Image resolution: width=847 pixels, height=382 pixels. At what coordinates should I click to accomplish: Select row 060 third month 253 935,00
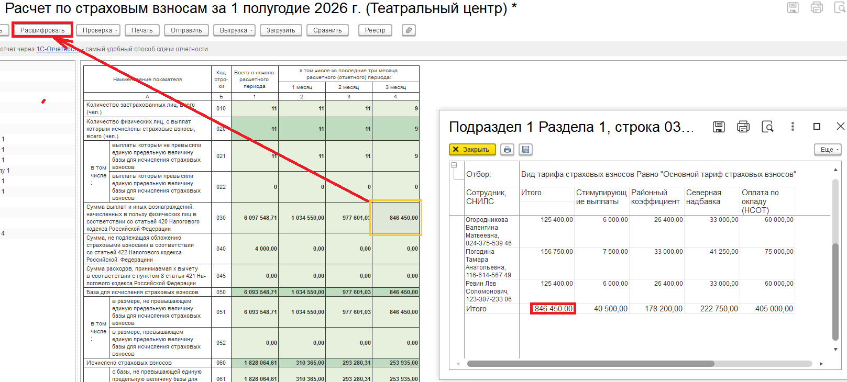tap(396, 363)
